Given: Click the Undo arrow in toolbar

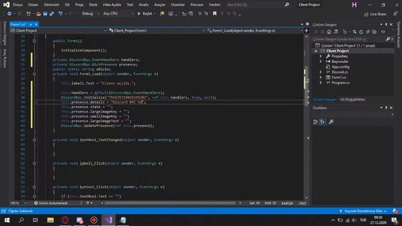Looking at the screenshot, I should click(x=60, y=14).
